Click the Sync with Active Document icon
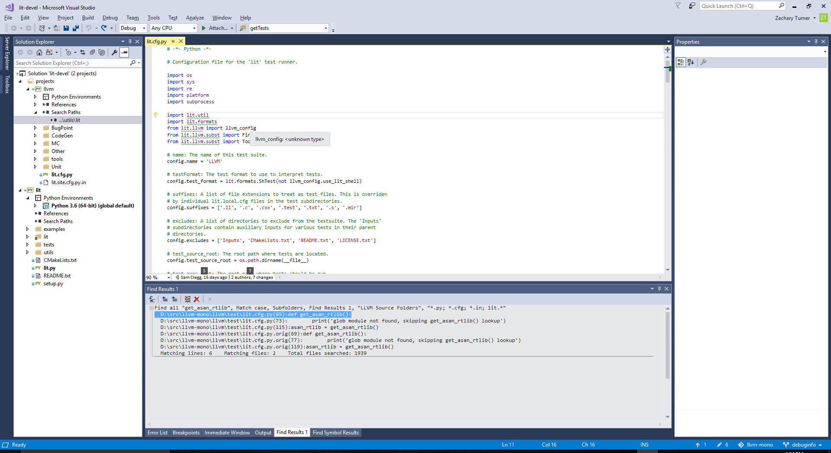The width and height of the screenshot is (831, 453). (x=83, y=52)
